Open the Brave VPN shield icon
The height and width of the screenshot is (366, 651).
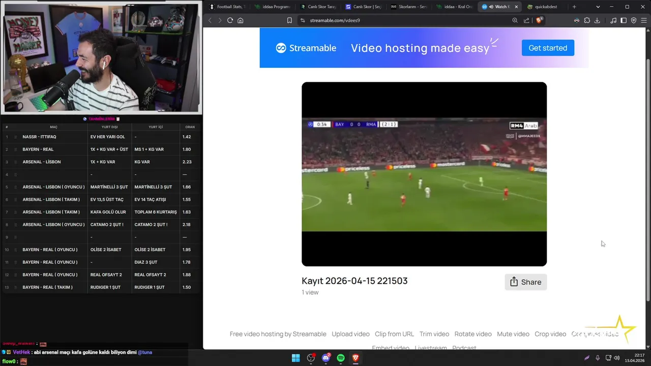coord(634,20)
